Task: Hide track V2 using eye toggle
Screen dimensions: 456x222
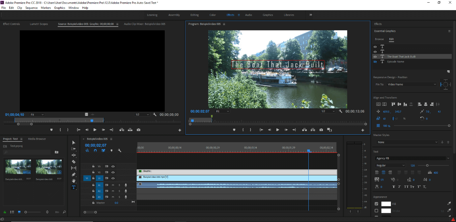Action: click(113, 172)
